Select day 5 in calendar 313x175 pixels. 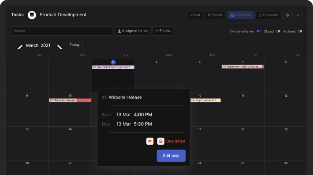coord(286,62)
